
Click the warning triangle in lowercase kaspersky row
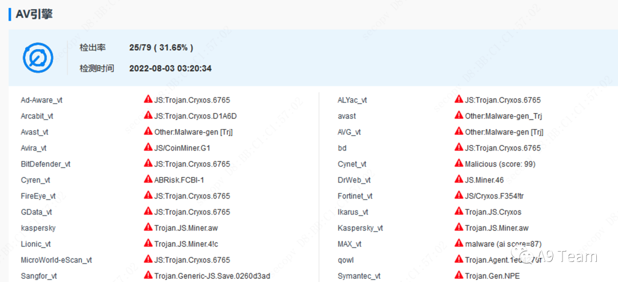click(148, 227)
